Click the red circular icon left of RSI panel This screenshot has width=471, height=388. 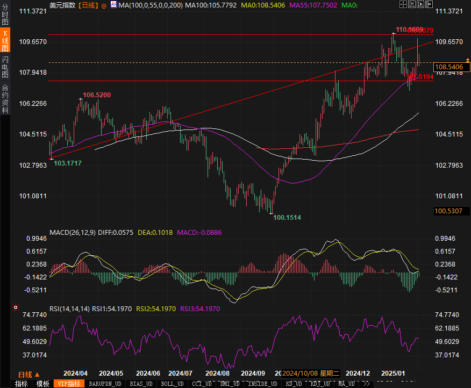[x=15, y=308]
